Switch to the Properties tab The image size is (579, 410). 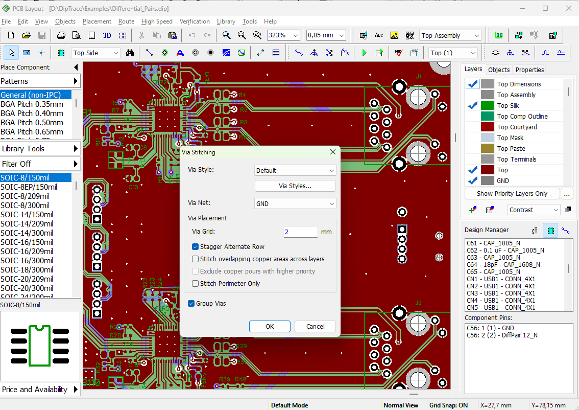click(529, 70)
